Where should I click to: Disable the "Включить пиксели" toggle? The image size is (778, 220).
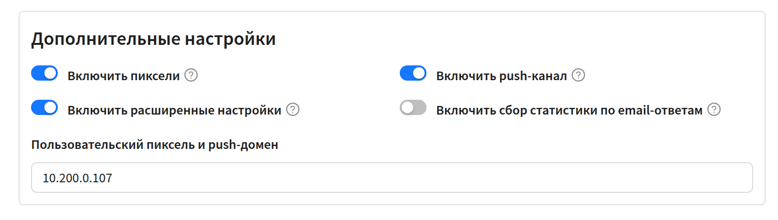click(44, 73)
